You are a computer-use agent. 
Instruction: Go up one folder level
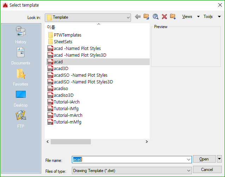click(x=146, y=17)
